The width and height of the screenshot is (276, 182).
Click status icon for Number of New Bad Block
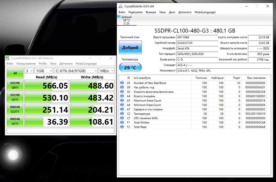[122, 83]
